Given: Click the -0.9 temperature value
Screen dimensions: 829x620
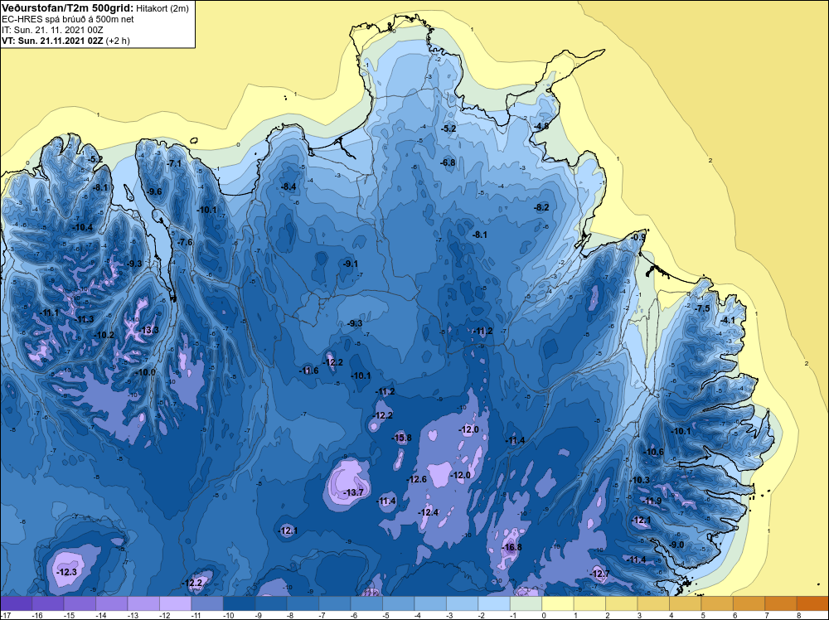Looking at the screenshot, I should [638, 237].
